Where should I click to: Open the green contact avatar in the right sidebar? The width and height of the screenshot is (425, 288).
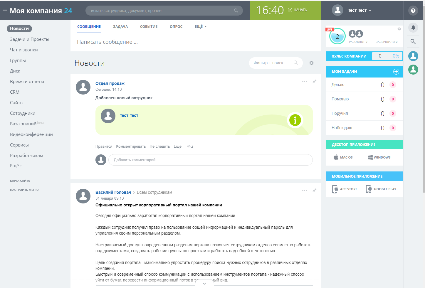tap(413, 70)
